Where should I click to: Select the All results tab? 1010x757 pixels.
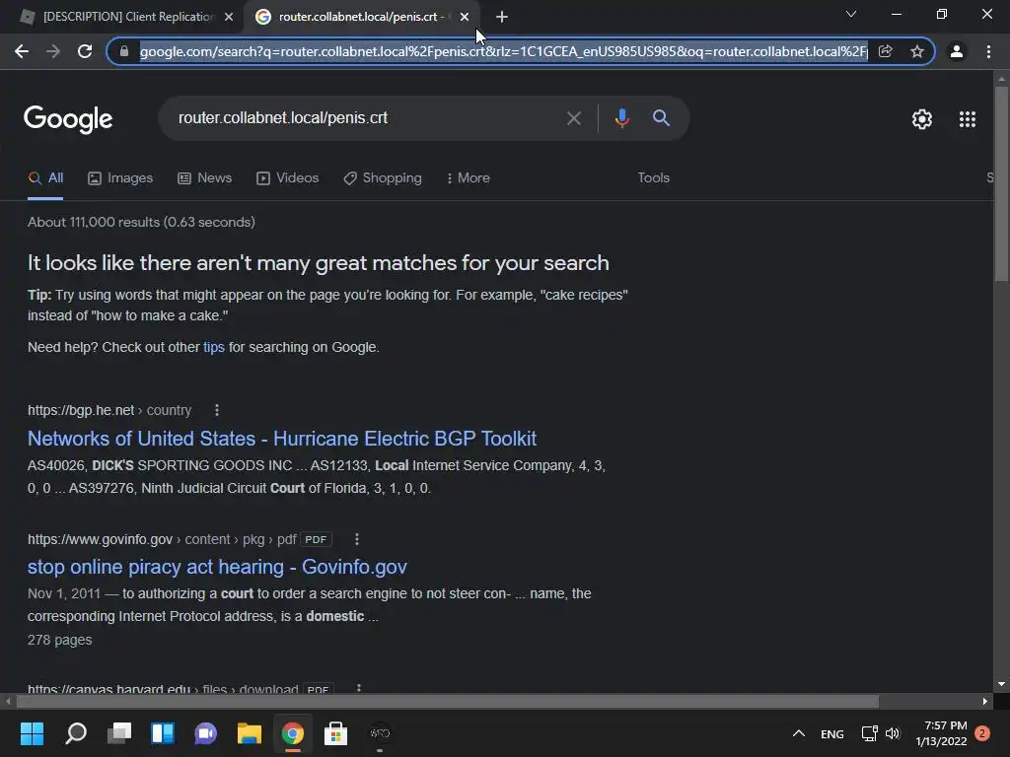point(45,177)
